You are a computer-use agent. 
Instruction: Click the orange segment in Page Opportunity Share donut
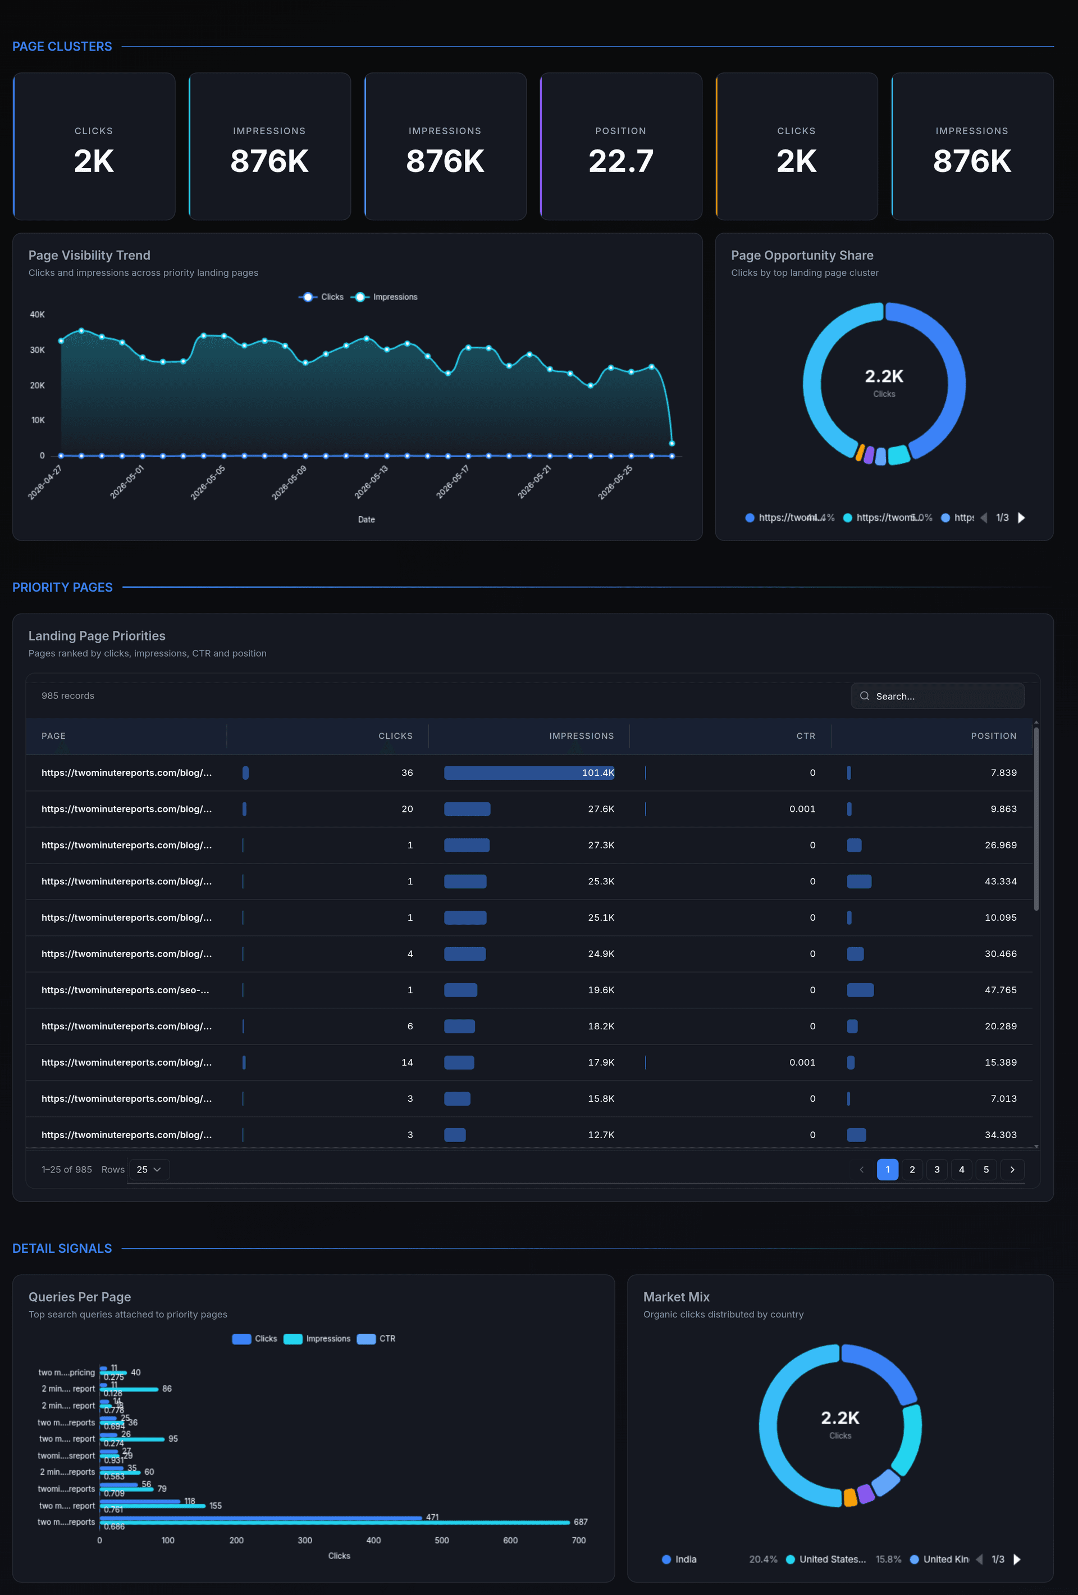point(860,452)
